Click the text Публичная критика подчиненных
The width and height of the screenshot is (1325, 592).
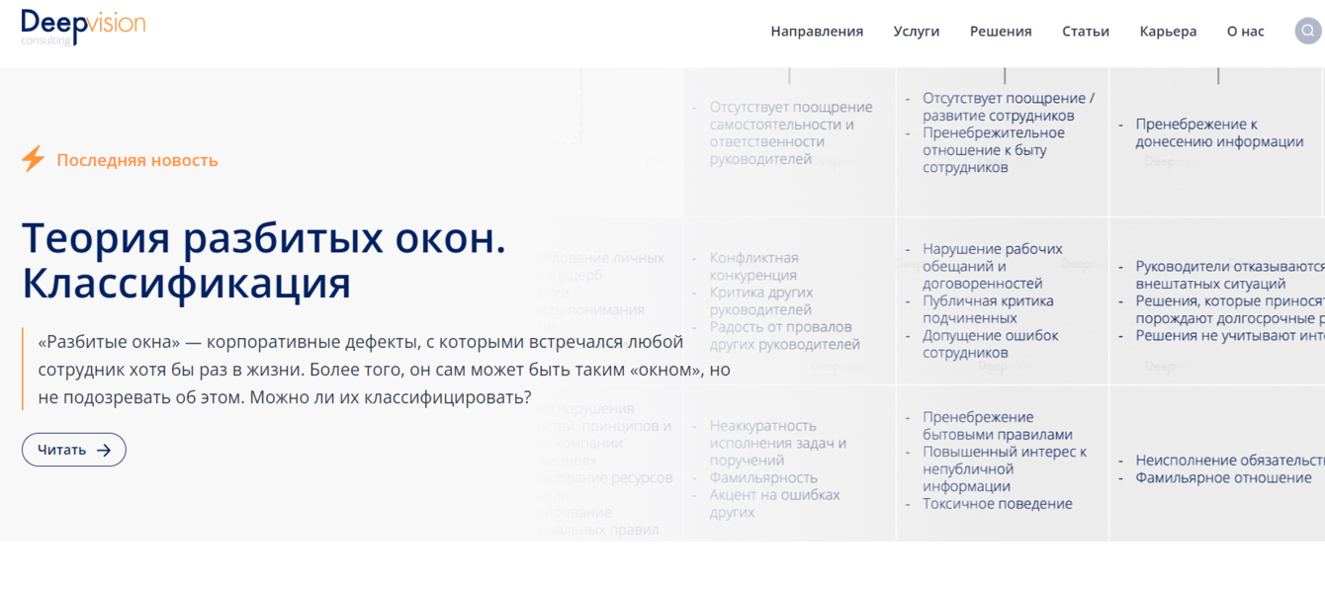pyautogui.click(x=988, y=309)
